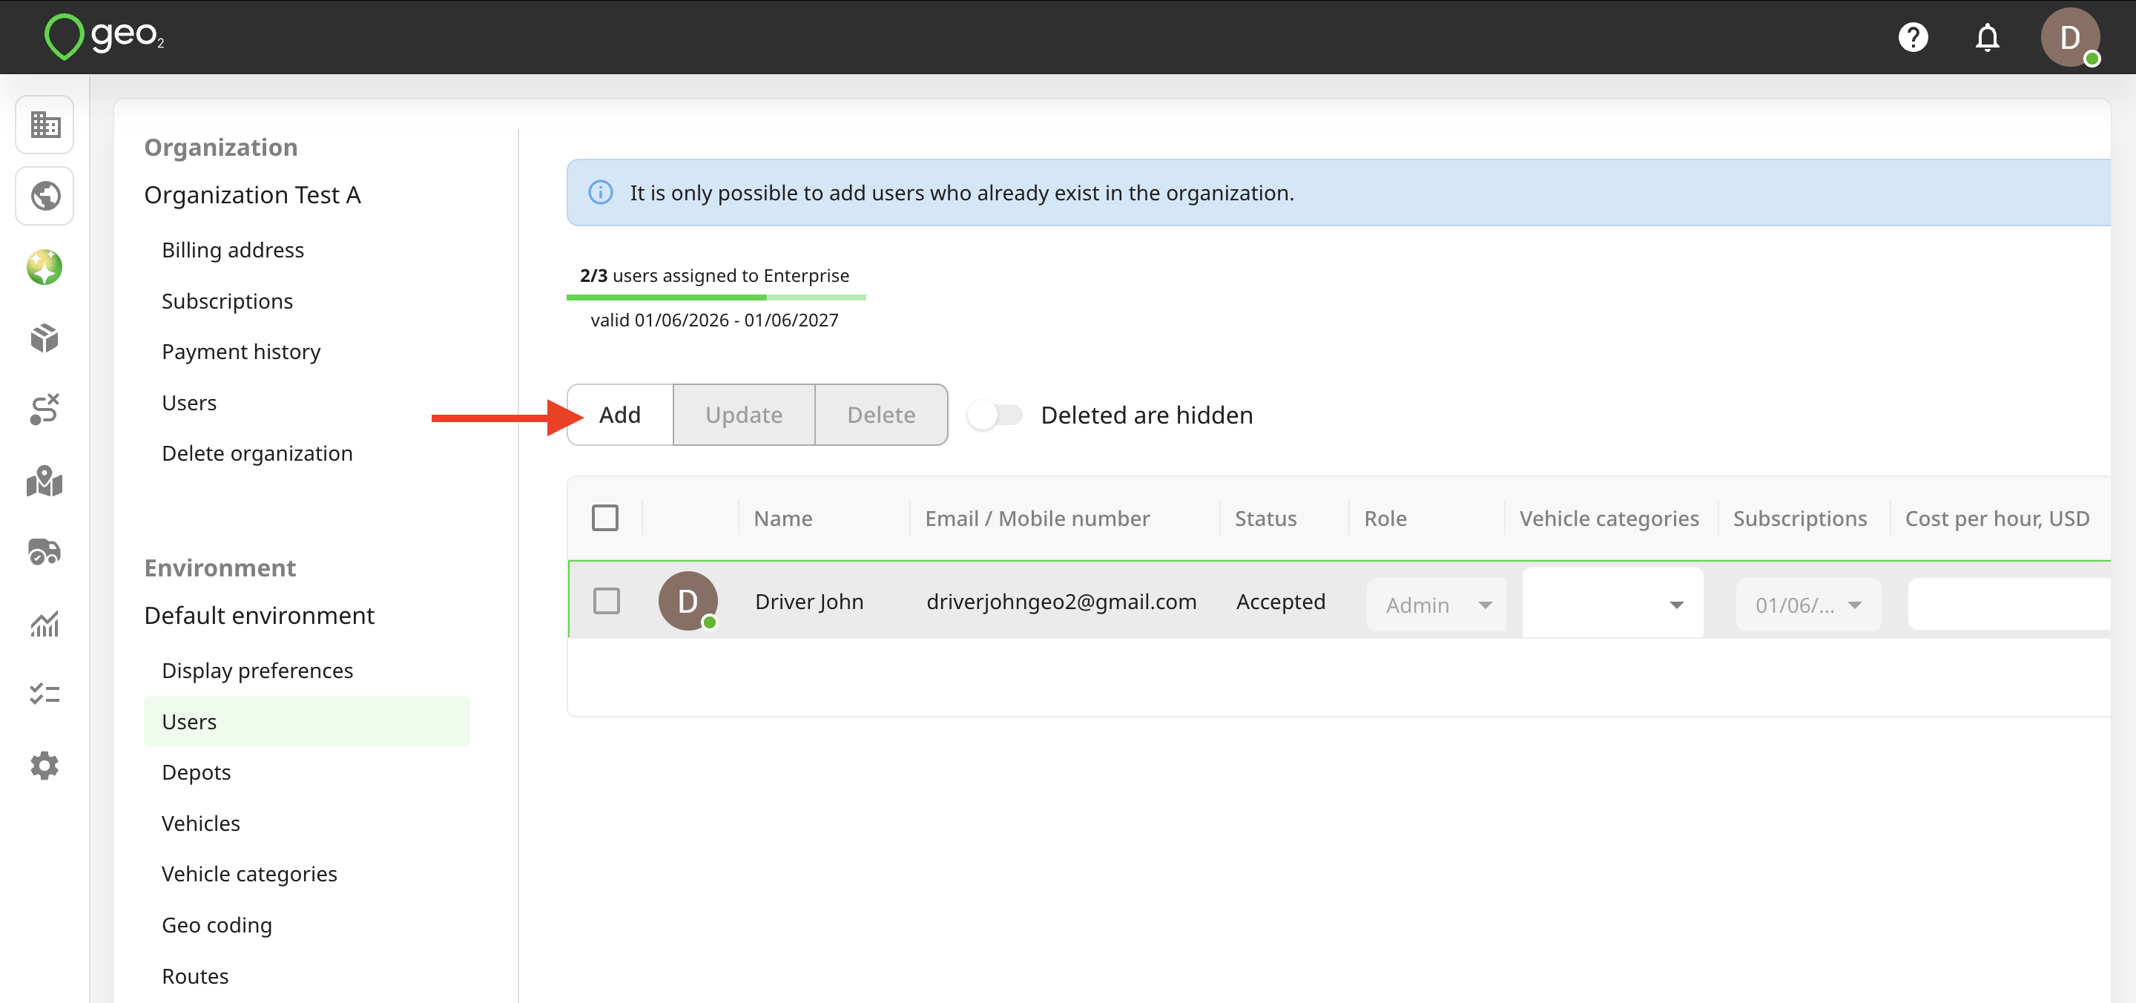
Task: Open Users under Organization Test A
Action: coord(189,402)
